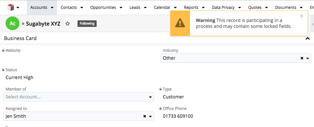Open the Accounts module tab
Image resolution: width=314 pixels, height=127 pixels.
39,8
